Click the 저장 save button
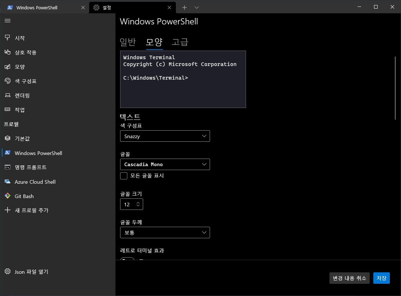The width and height of the screenshot is (401, 296). click(381, 278)
